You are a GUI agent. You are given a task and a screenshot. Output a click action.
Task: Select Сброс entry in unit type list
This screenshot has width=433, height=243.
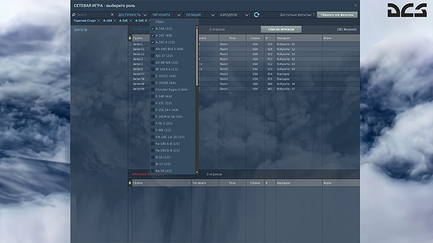click(x=160, y=22)
